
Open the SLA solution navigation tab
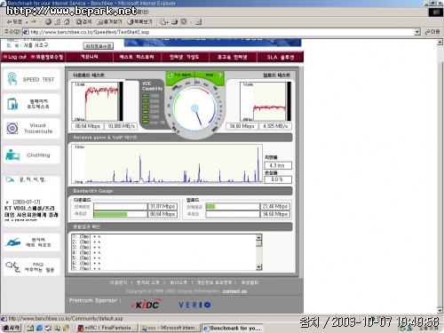281,57
